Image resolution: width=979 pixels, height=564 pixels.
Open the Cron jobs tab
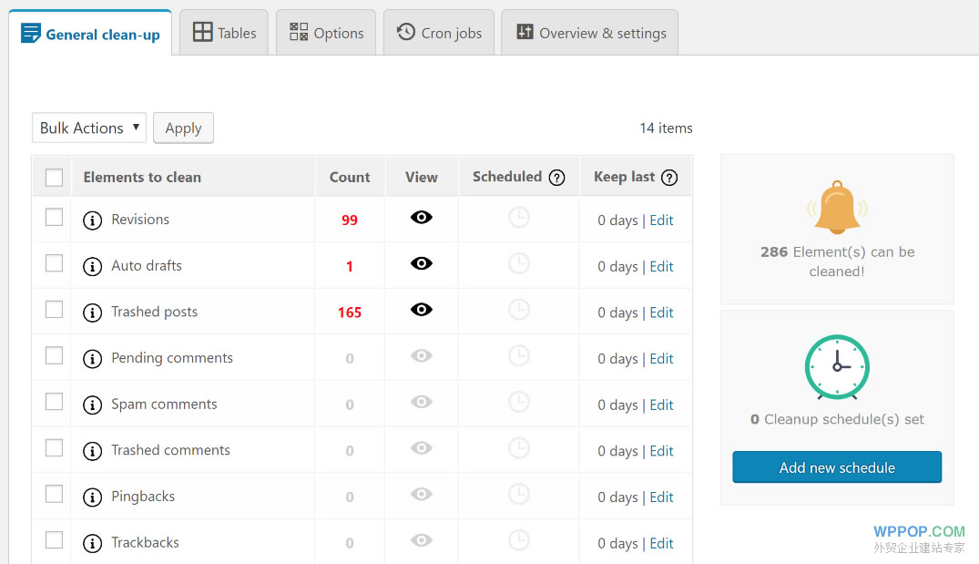[439, 33]
